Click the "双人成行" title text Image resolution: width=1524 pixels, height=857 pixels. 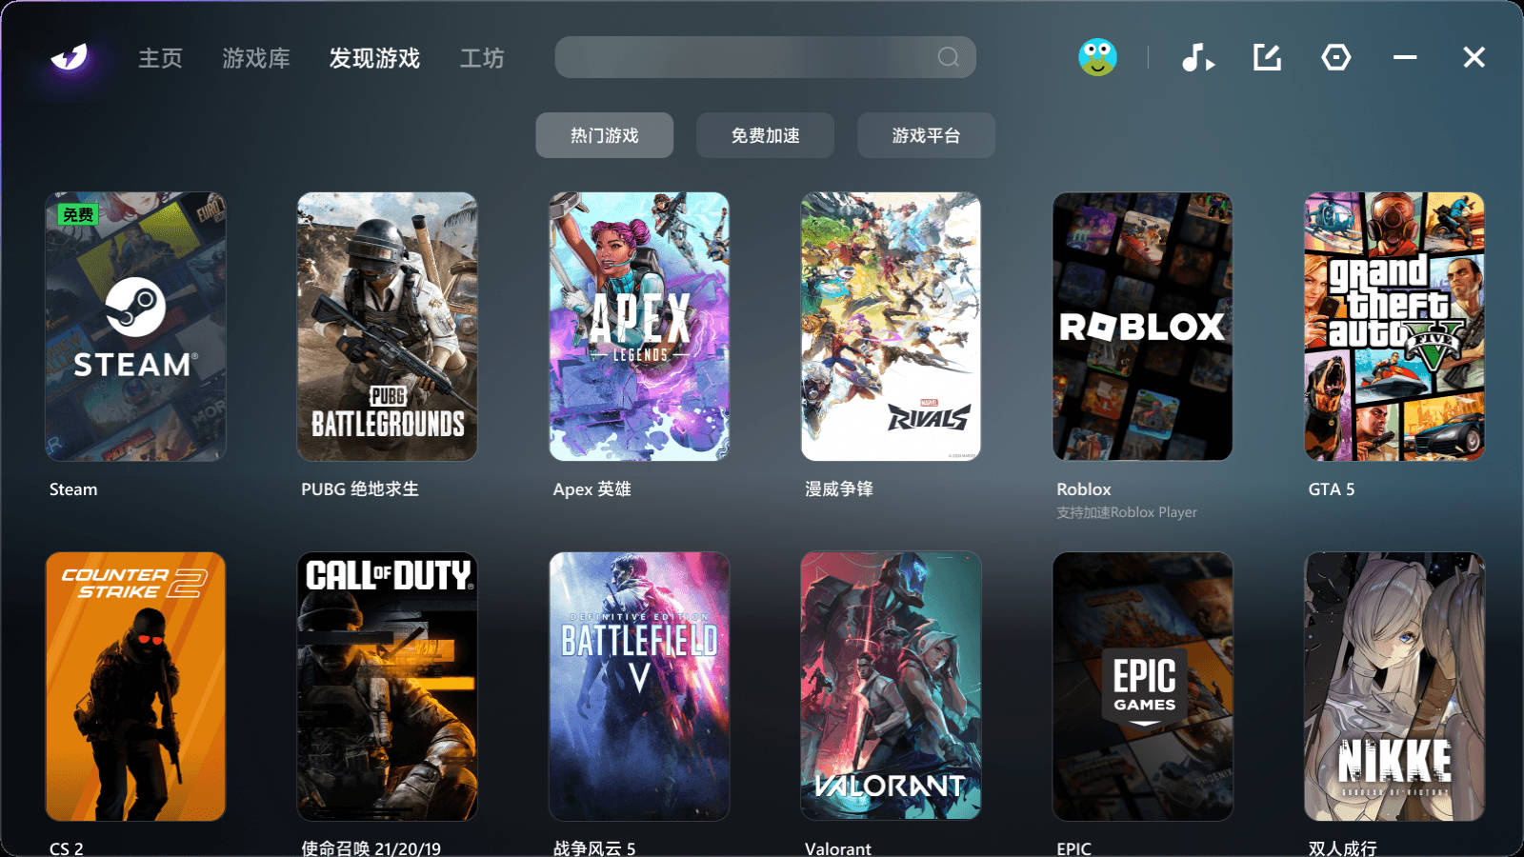tap(1343, 848)
